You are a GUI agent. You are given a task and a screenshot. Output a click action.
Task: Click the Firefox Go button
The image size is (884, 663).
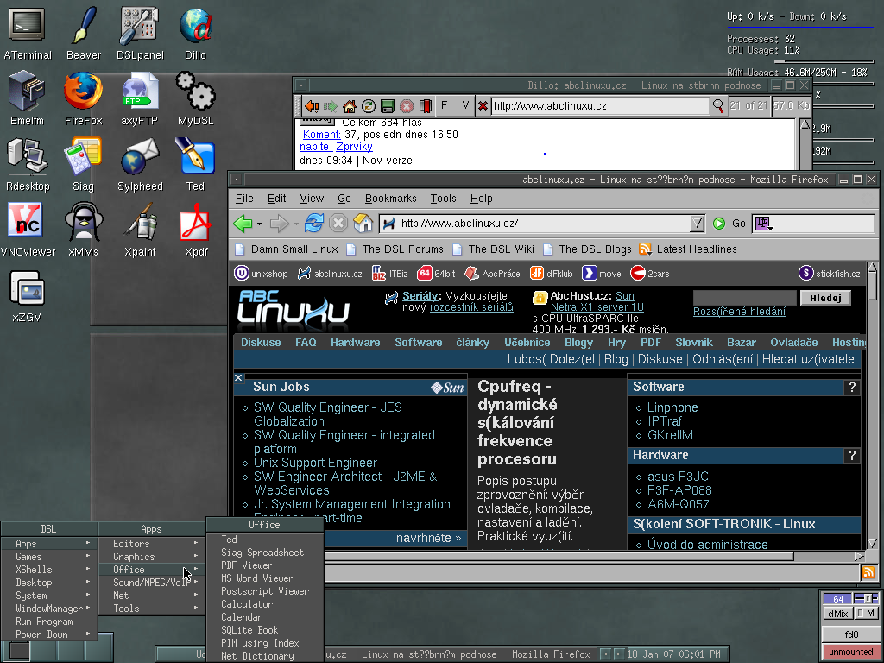point(729,224)
